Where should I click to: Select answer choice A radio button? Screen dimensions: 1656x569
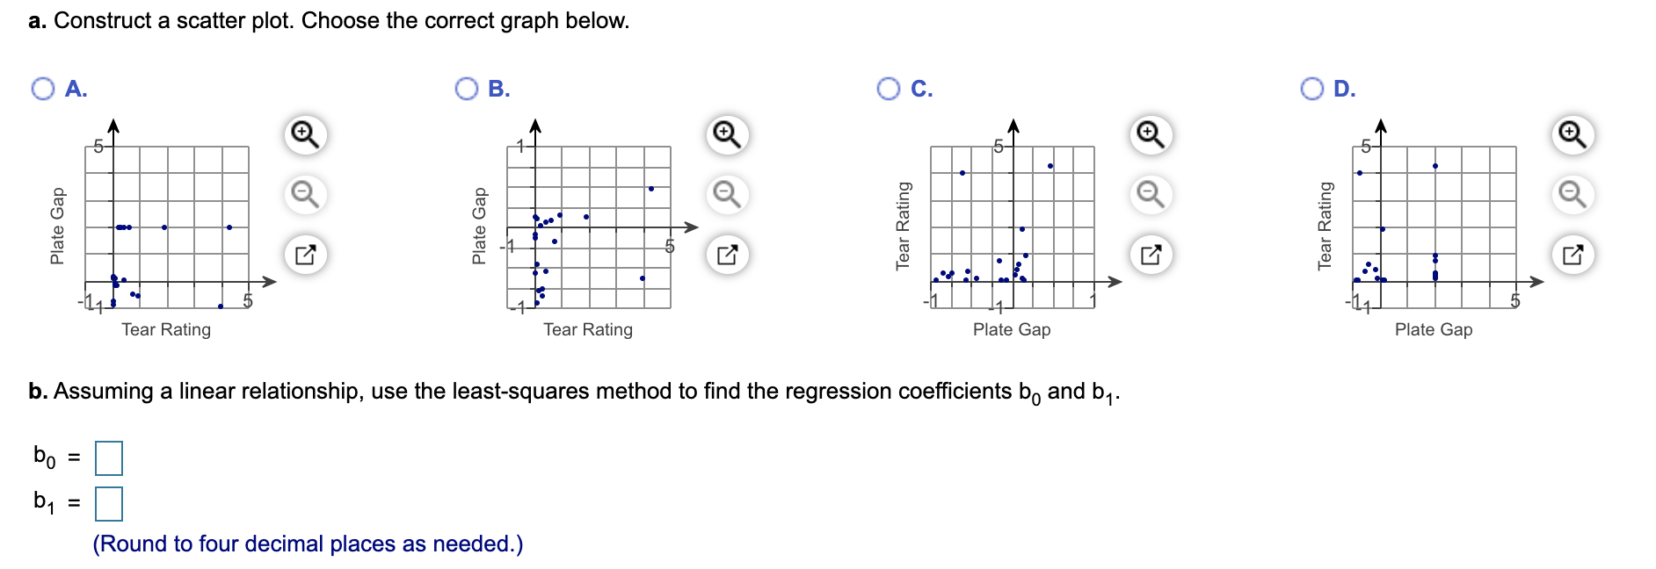click(41, 88)
